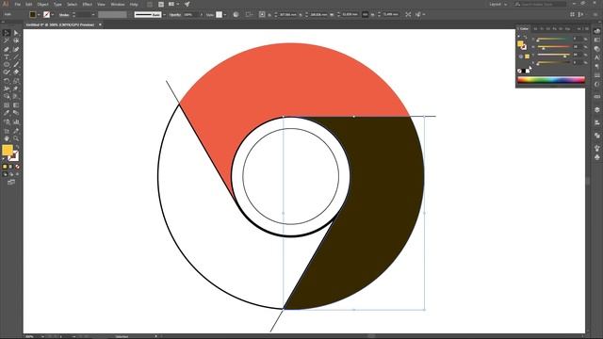The image size is (603, 339).
Task: Click the Yellow slider in Color panel
Action: [553, 55]
